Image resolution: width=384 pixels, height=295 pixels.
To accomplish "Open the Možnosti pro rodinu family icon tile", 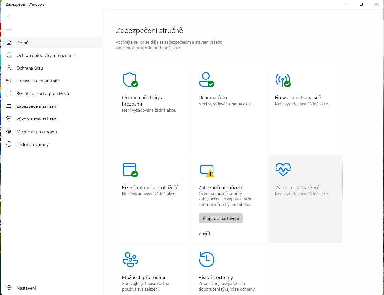I will point(130,259).
